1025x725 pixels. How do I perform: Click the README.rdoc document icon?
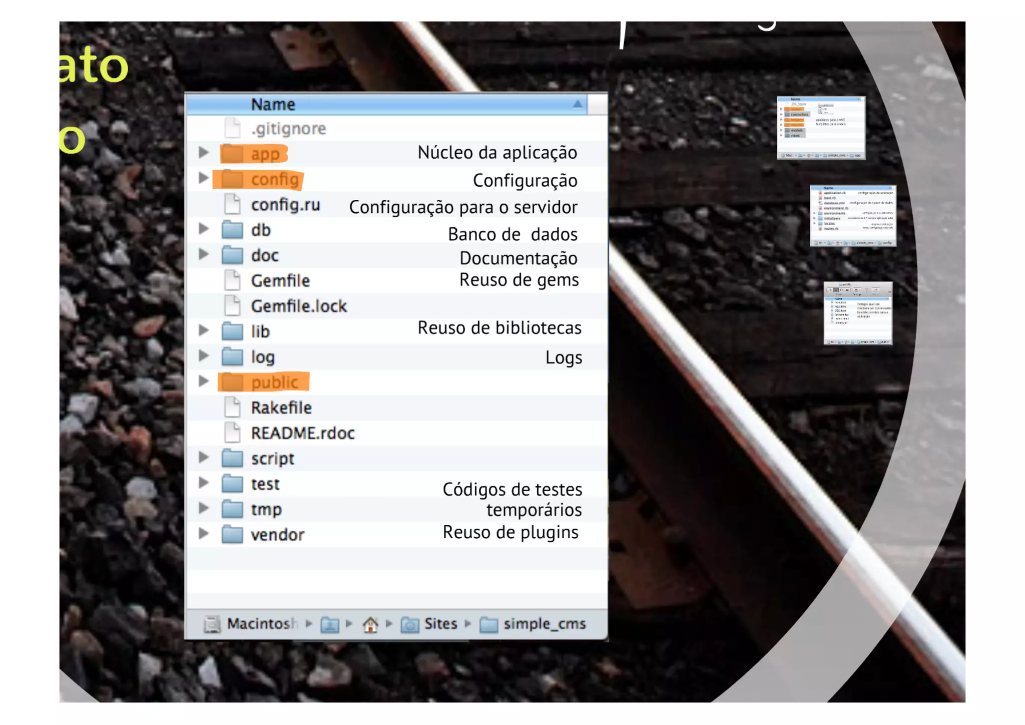coord(232,433)
